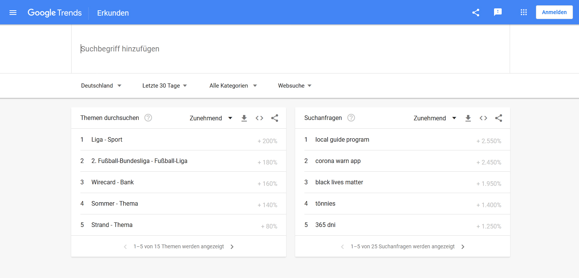Open the Alle Kategorien dropdown

coord(233,86)
